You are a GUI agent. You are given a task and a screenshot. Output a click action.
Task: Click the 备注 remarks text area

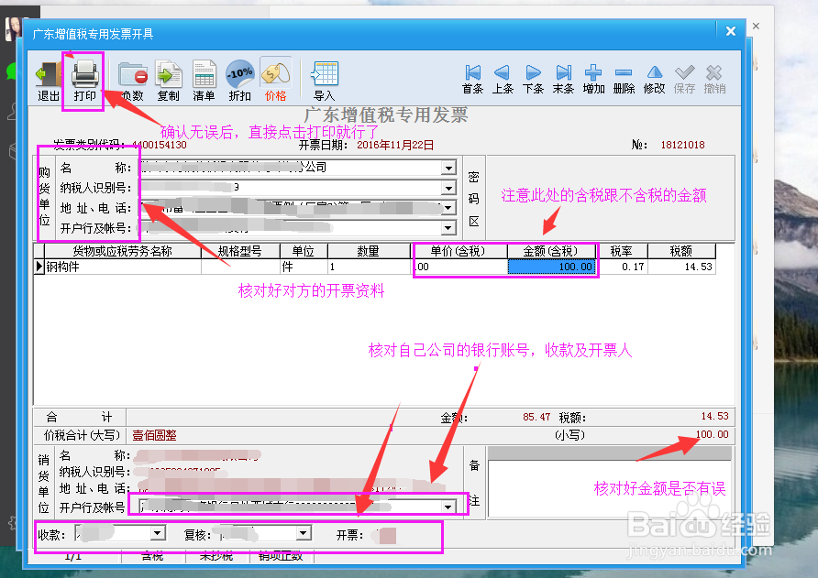point(609,489)
